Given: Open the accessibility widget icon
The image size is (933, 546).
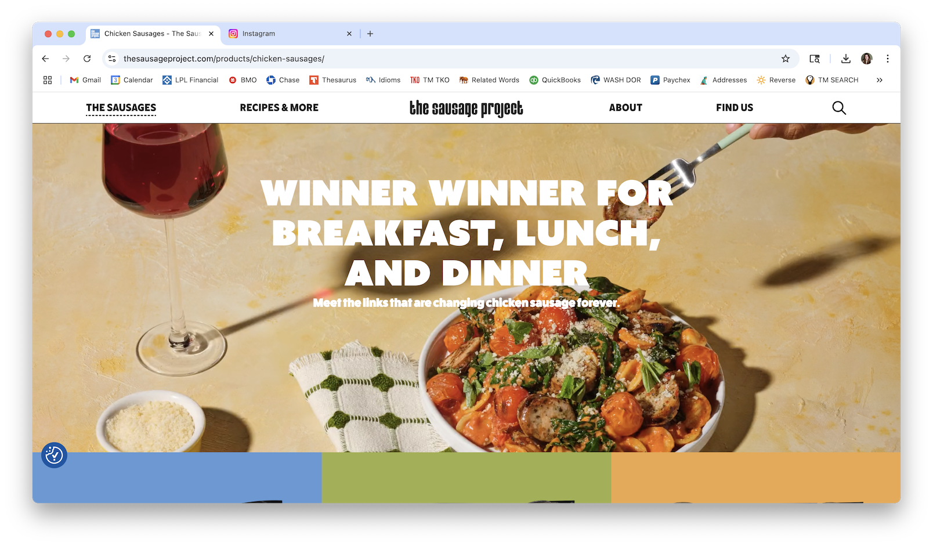Looking at the screenshot, I should pyautogui.click(x=54, y=455).
